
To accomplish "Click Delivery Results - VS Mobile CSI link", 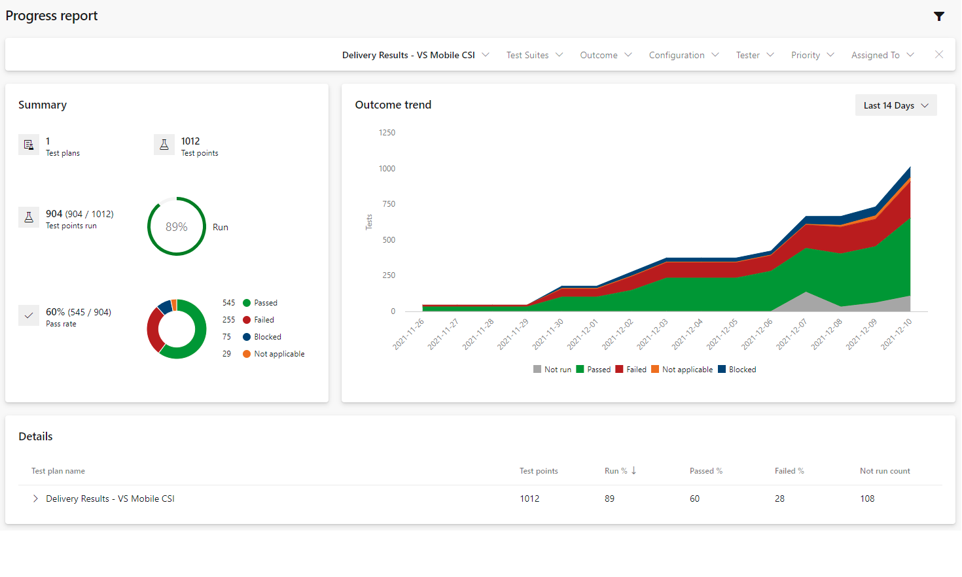I will [x=109, y=498].
